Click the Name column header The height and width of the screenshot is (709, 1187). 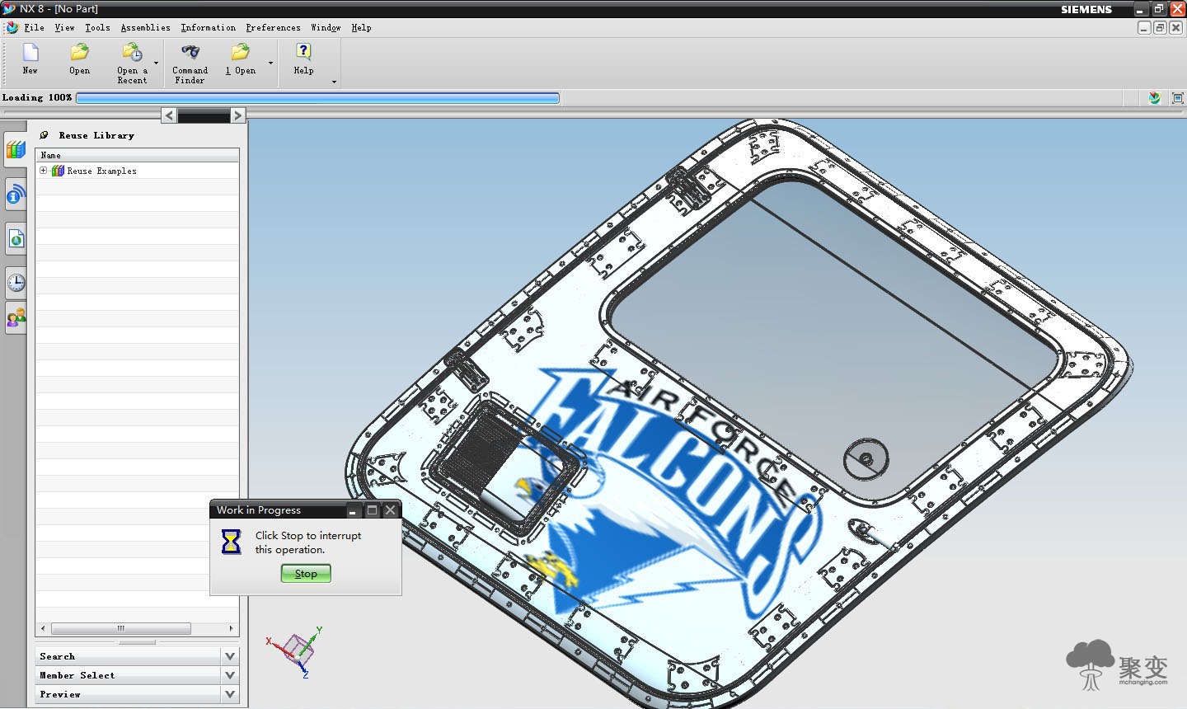pyautogui.click(x=138, y=155)
